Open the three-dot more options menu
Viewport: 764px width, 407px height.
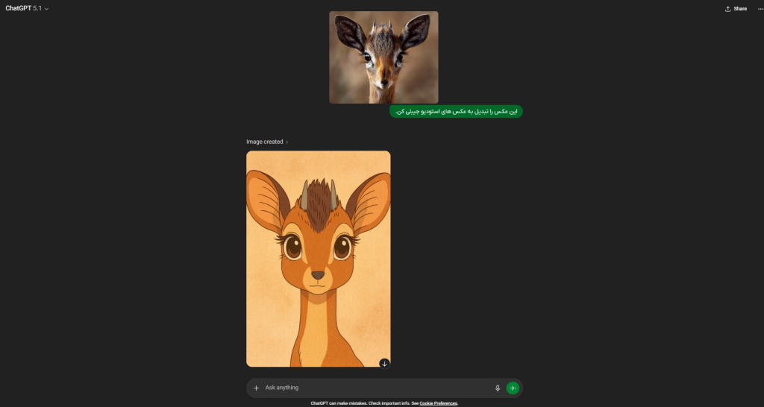coord(760,9)
